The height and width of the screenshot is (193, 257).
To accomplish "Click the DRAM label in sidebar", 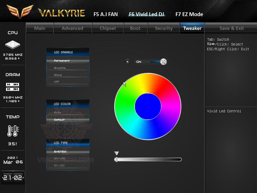I will coord(13,75).
